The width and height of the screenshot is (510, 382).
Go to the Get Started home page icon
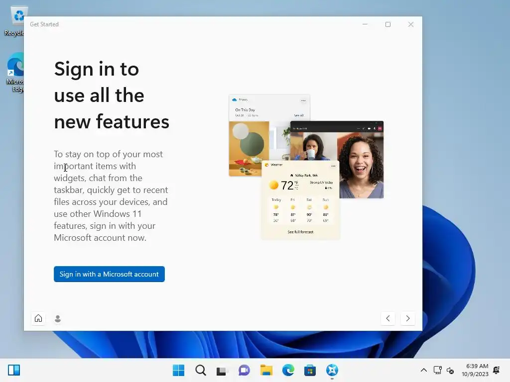(38, 318)
